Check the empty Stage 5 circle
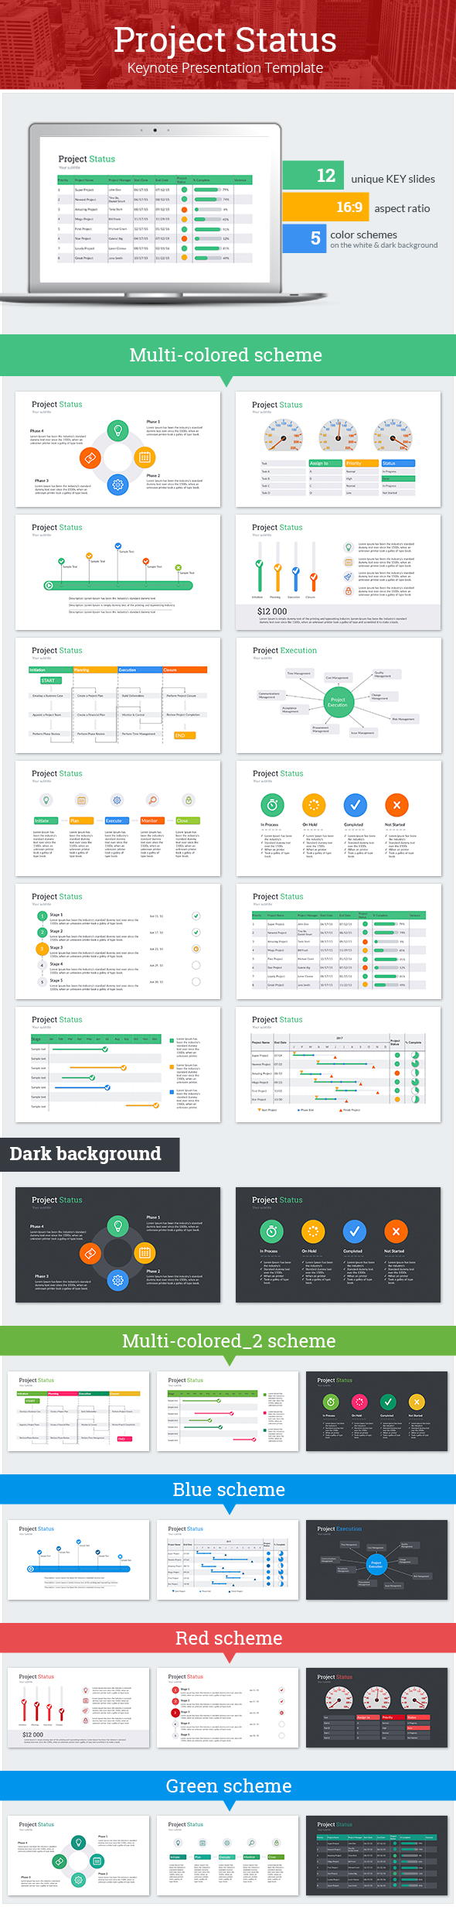 click(196, 981)
